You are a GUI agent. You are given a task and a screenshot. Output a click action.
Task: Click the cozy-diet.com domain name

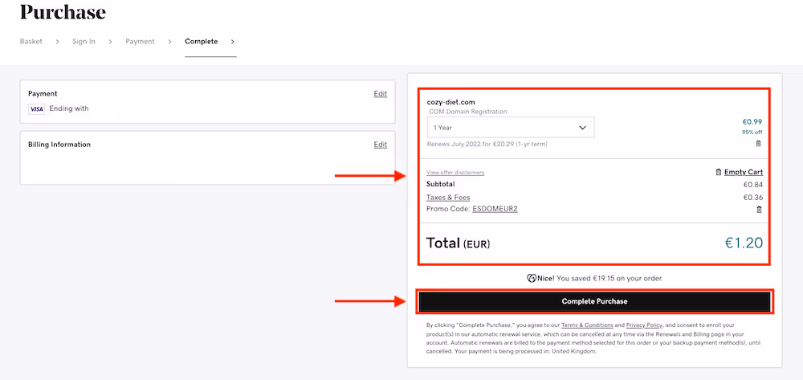[x=450, y=102]
